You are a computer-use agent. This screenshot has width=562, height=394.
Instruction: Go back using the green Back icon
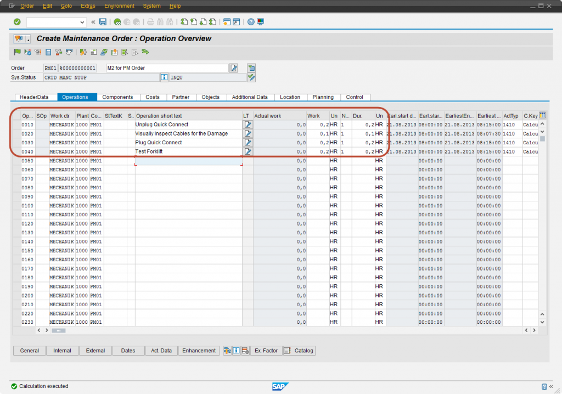pos(117,22)
